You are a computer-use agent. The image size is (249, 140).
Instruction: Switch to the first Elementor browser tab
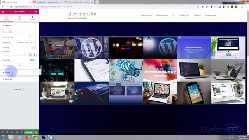(16, 2)
